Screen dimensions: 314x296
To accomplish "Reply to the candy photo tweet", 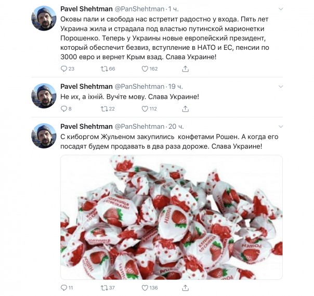I will (x=64, y=287).
